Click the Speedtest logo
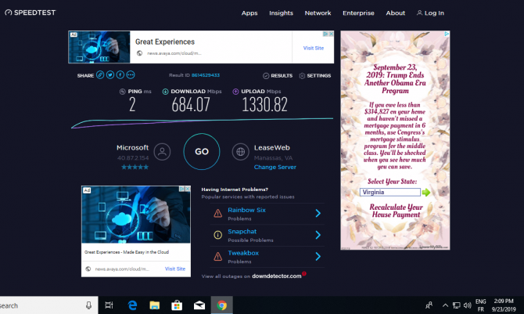Viewport: 524px width, 314px height. [x=30, y=13]
